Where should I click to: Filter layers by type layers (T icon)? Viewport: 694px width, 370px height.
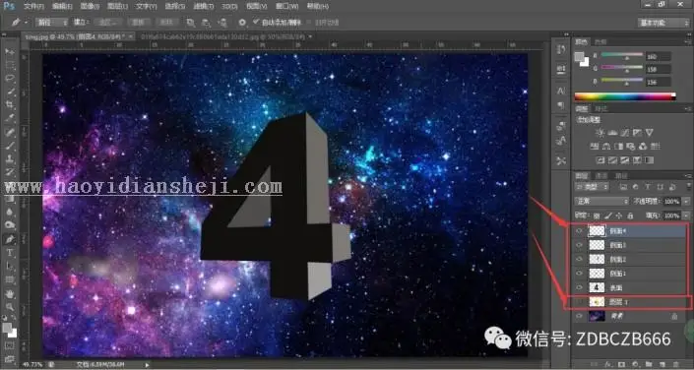coord(648,187)
